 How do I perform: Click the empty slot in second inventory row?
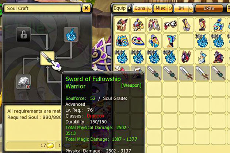tap(186, 41)
